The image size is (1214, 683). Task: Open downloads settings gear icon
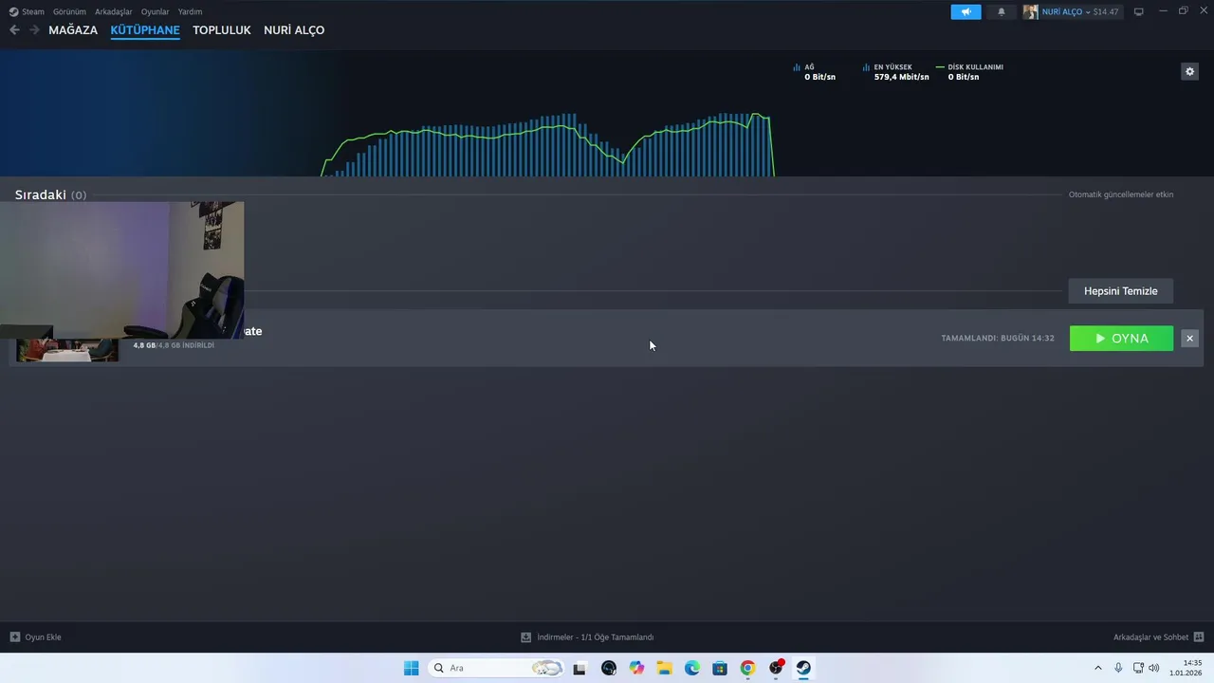click(1189, 71)
